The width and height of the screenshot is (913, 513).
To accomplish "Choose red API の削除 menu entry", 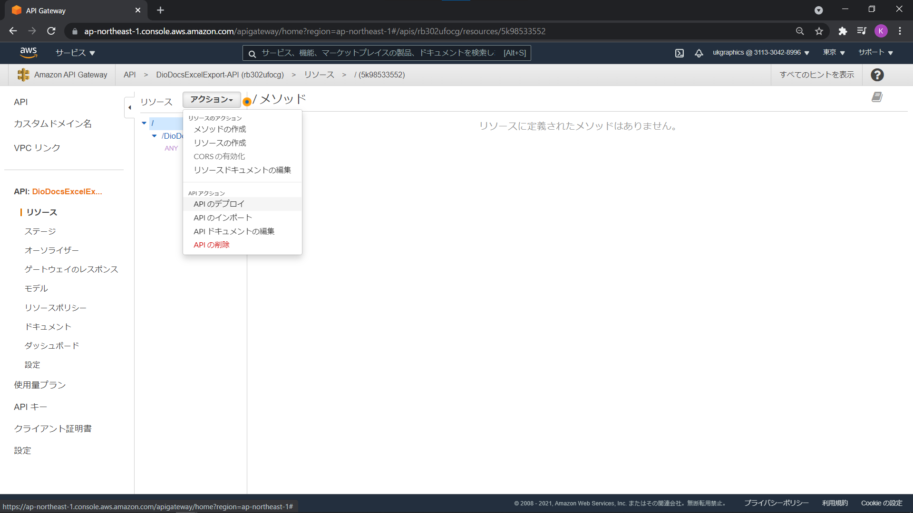I will pyautogui.click(x=242, y=245).
